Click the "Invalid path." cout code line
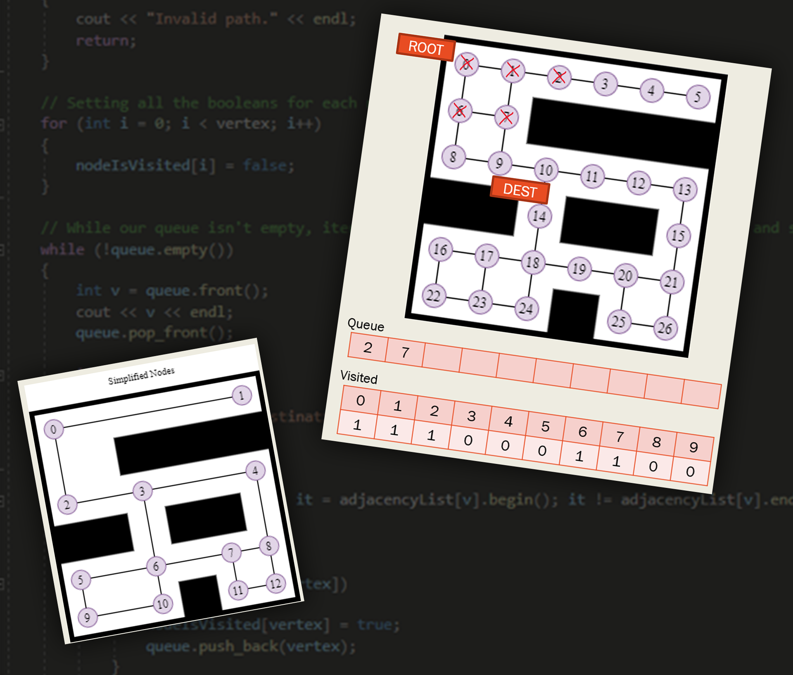793x675 pixels. (216, 19)
